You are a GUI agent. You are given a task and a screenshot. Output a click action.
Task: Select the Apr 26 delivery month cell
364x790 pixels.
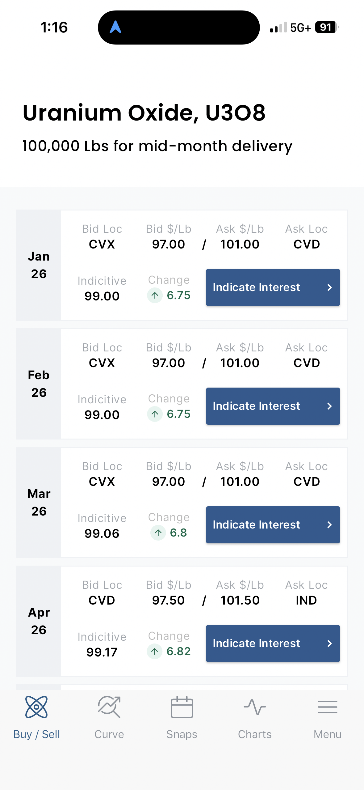(x=39, y=621)
